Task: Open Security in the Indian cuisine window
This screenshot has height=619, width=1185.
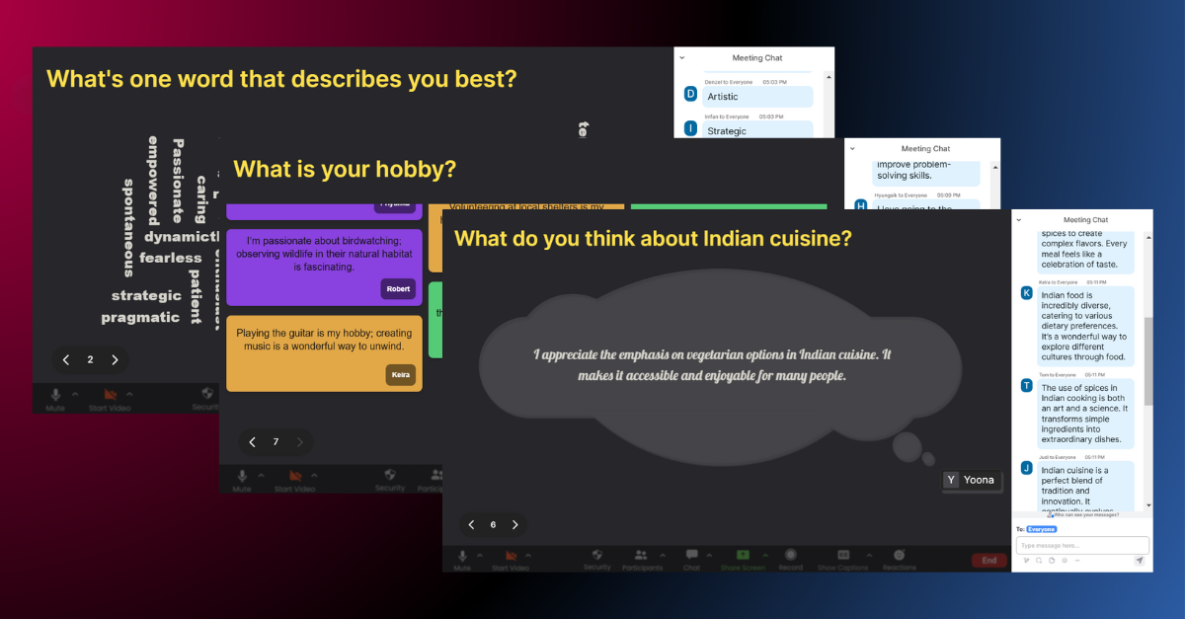Action: click(x=596, y=559)
